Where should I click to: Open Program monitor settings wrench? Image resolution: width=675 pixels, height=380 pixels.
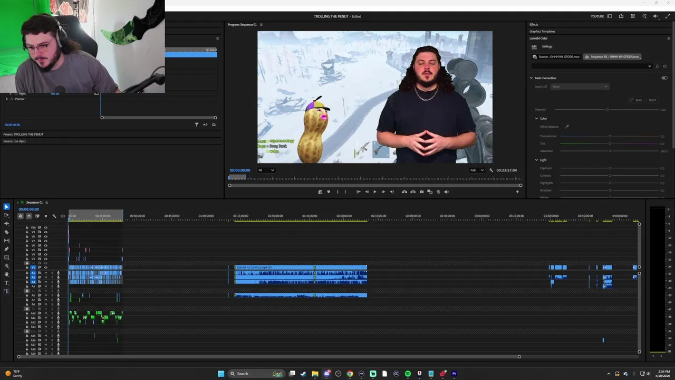click(491, 170)
